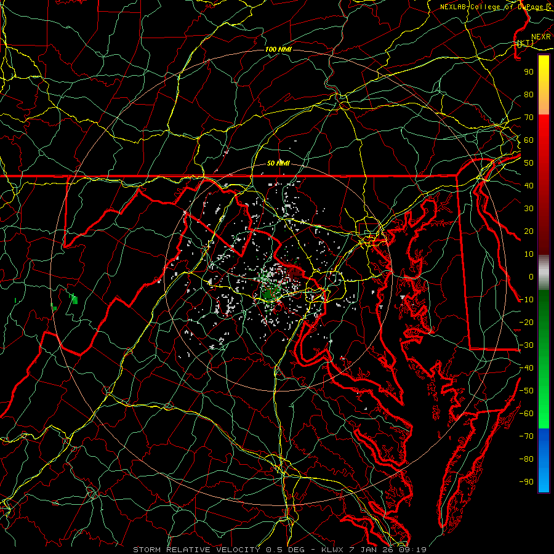
Task: Click the gray zero-velocity segment of the color bar
Action: tap(544, 273)
